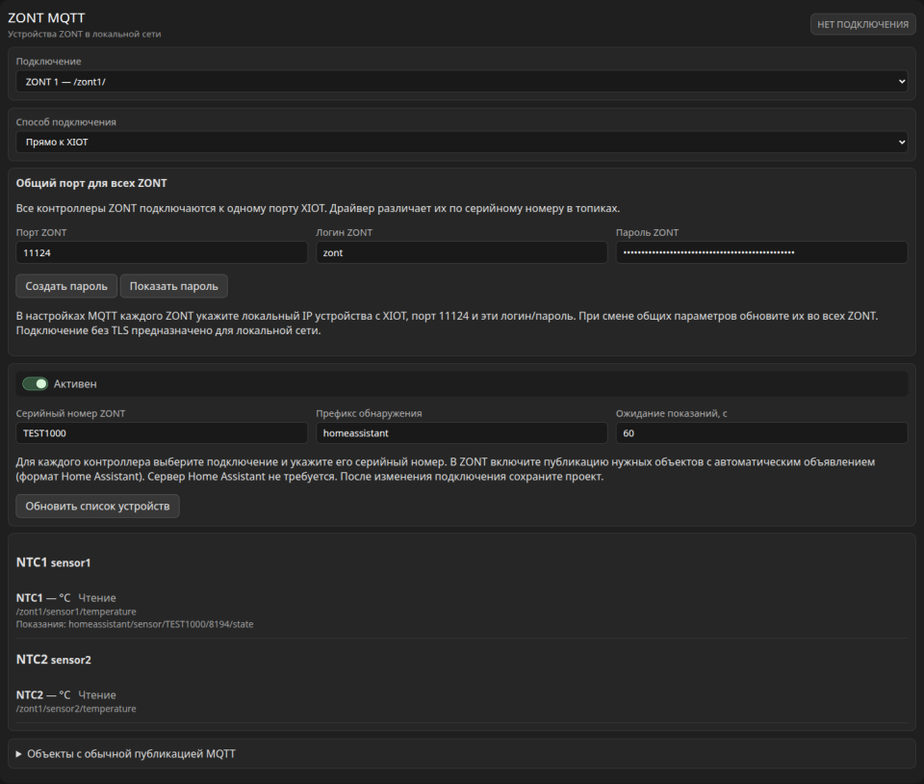The width and height of the screenshot is (924, 784).
Task: Click the /zont1/sensor2/temperature path text
Action: 76,709
